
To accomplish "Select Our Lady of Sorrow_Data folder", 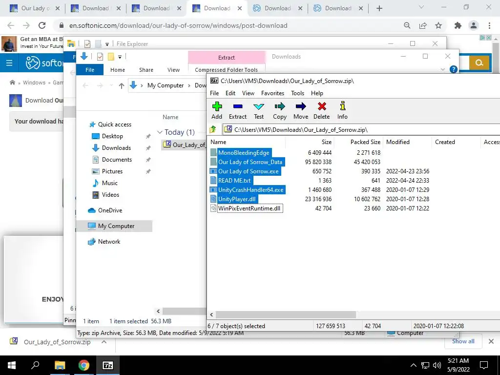I will click(x=250, y=162).
